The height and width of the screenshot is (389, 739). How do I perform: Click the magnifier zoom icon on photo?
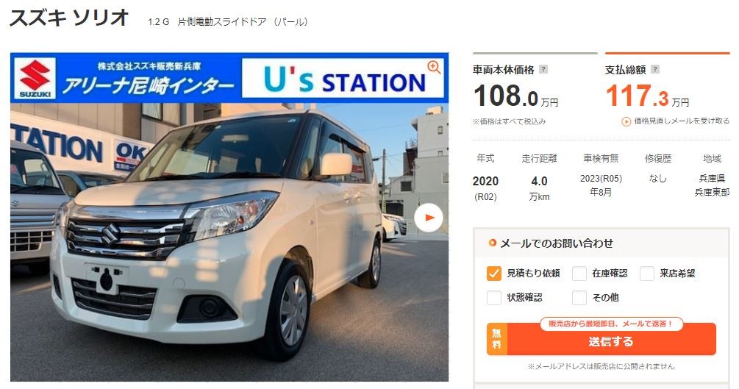coord(434,67)
